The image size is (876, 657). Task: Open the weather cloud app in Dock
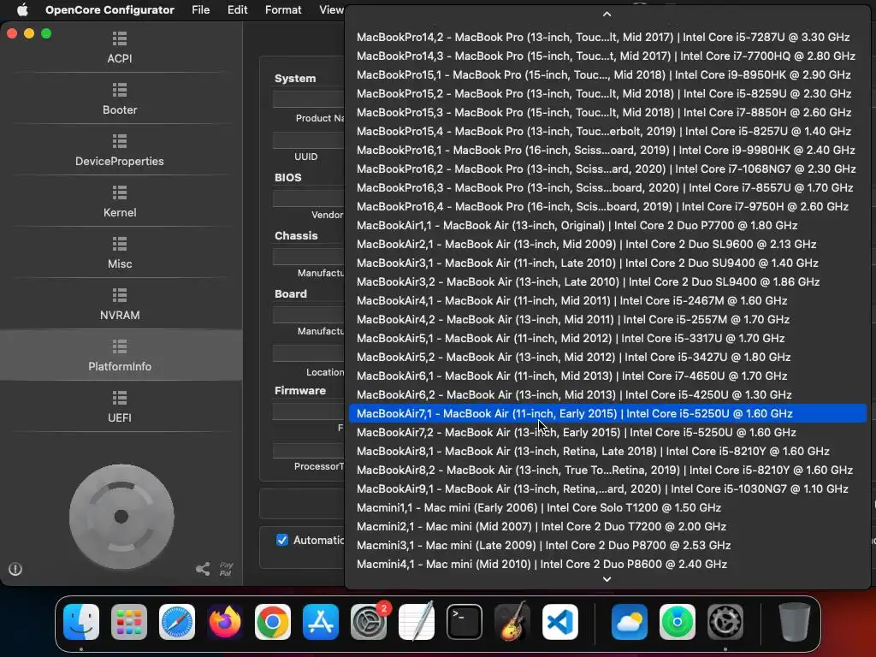(630, 622)
